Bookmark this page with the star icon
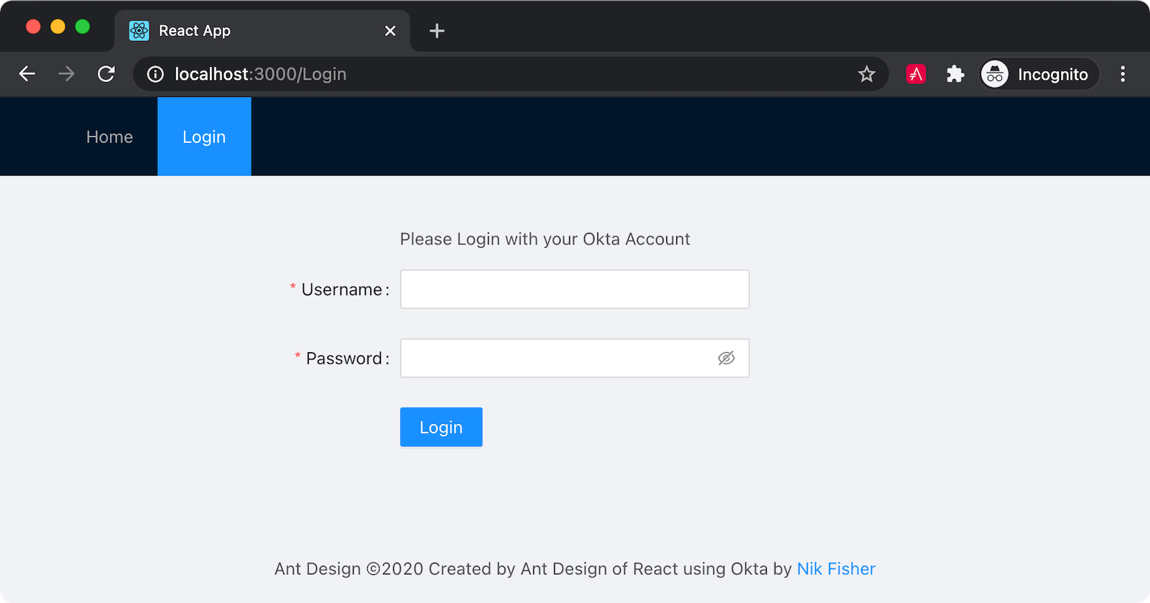The height and width of the screenshot is (603, 1150). [x=866, y=74]
